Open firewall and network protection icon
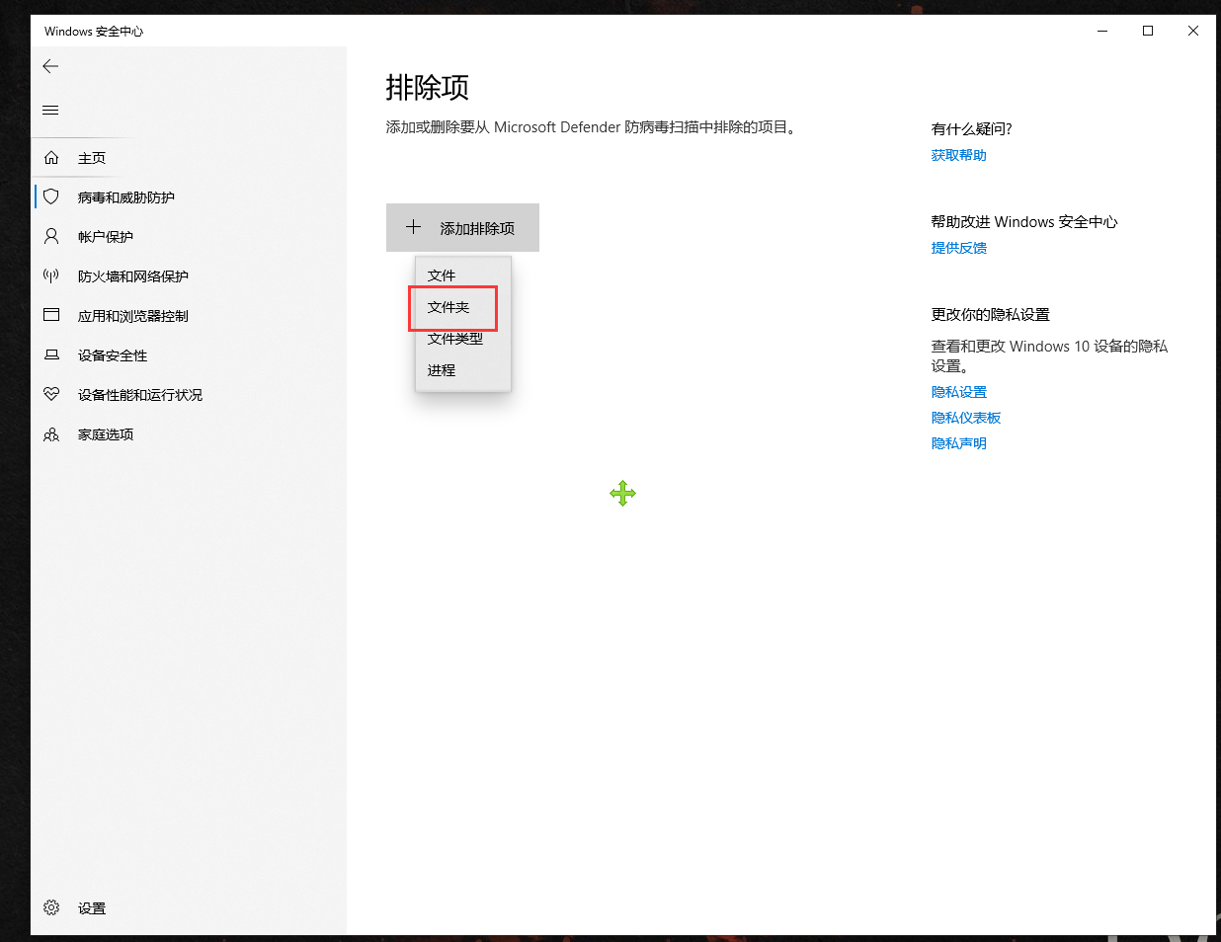 coord(51,276)
